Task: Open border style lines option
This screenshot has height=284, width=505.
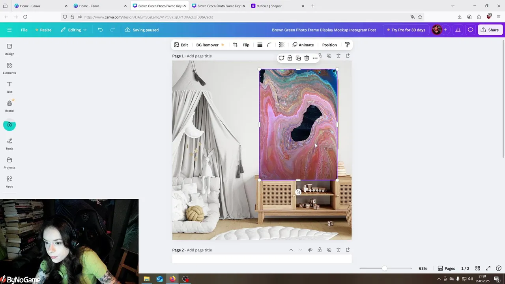Action: [260, 45]
